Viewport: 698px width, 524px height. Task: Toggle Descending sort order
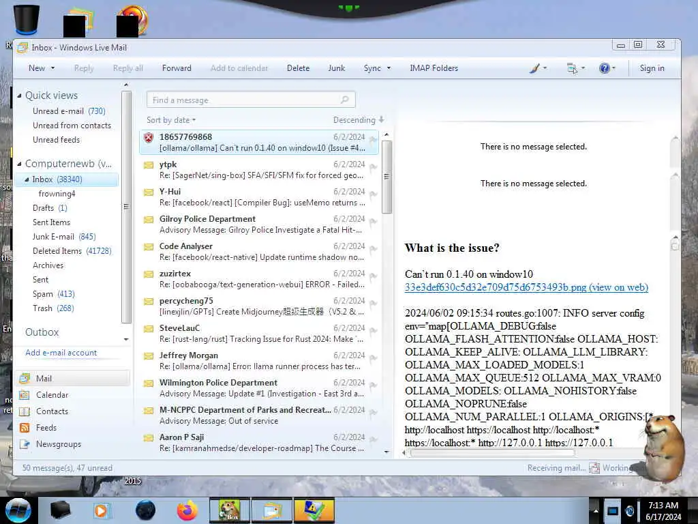coord(359,120)
